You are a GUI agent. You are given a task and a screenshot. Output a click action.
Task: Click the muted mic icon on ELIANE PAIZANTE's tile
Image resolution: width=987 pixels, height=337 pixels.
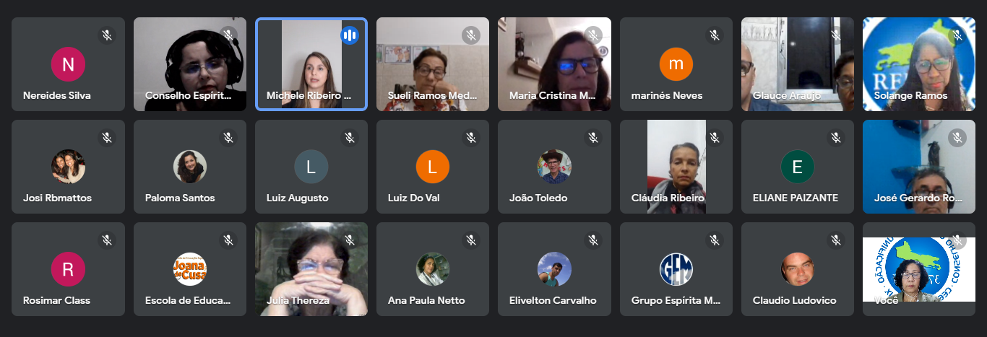coord(836,137)
